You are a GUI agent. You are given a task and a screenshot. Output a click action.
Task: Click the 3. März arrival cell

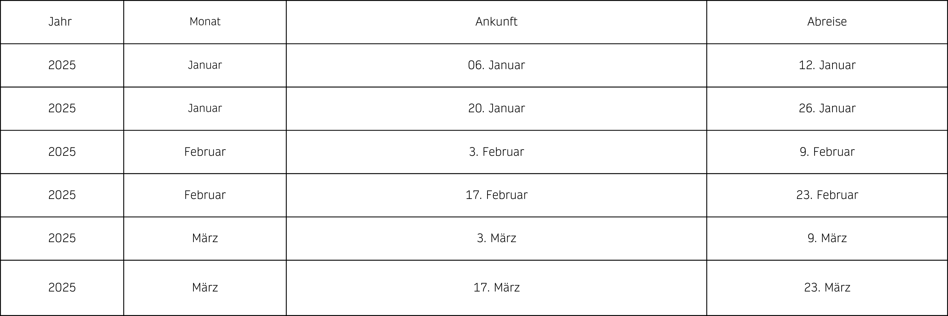[x=496, y=238]
